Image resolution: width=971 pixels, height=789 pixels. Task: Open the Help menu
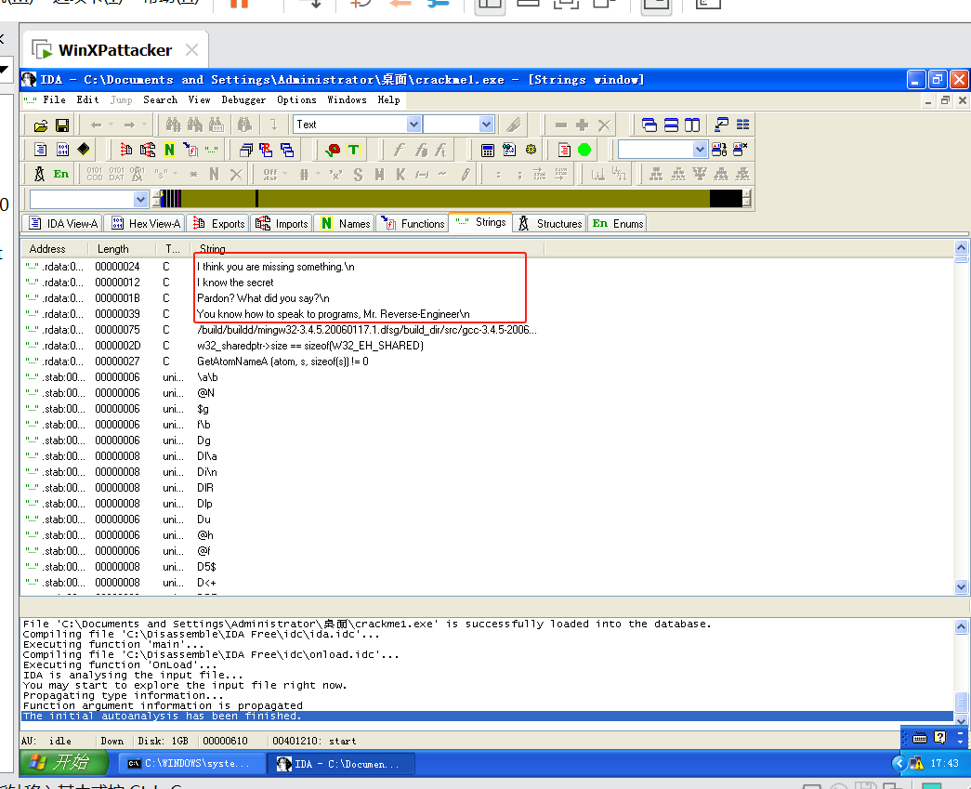388,99
